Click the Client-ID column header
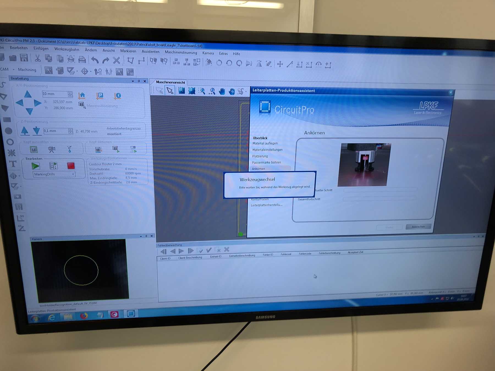 pyautogui.click(x=165, y=259)
